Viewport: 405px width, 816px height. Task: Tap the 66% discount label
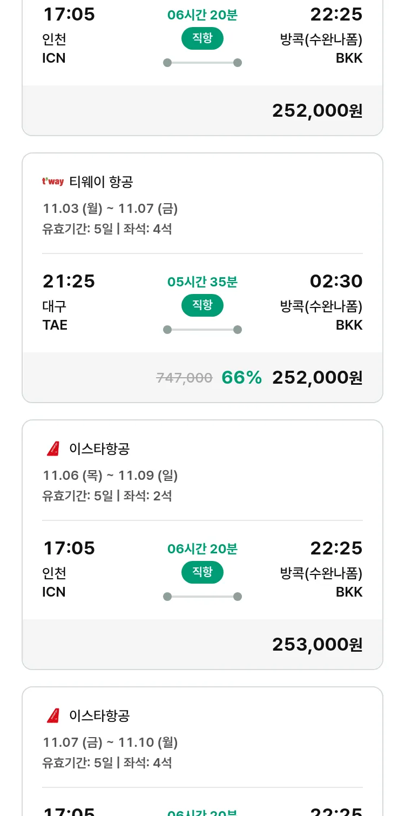[x=241, y=378]
